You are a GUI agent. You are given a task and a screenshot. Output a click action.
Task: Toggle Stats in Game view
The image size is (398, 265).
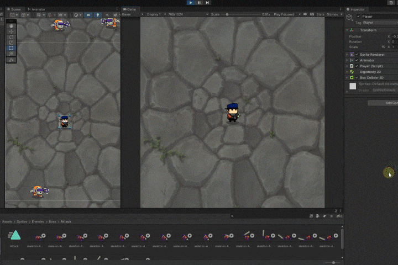pyautogui.click(x=320, y=14)
